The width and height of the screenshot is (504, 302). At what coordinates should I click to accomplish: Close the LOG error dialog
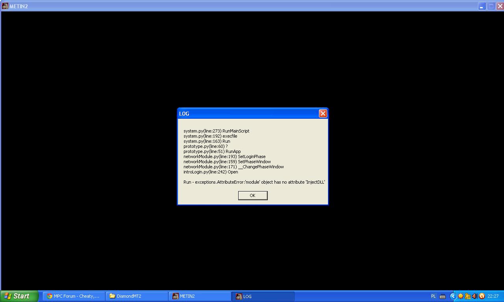pos(323,114)
